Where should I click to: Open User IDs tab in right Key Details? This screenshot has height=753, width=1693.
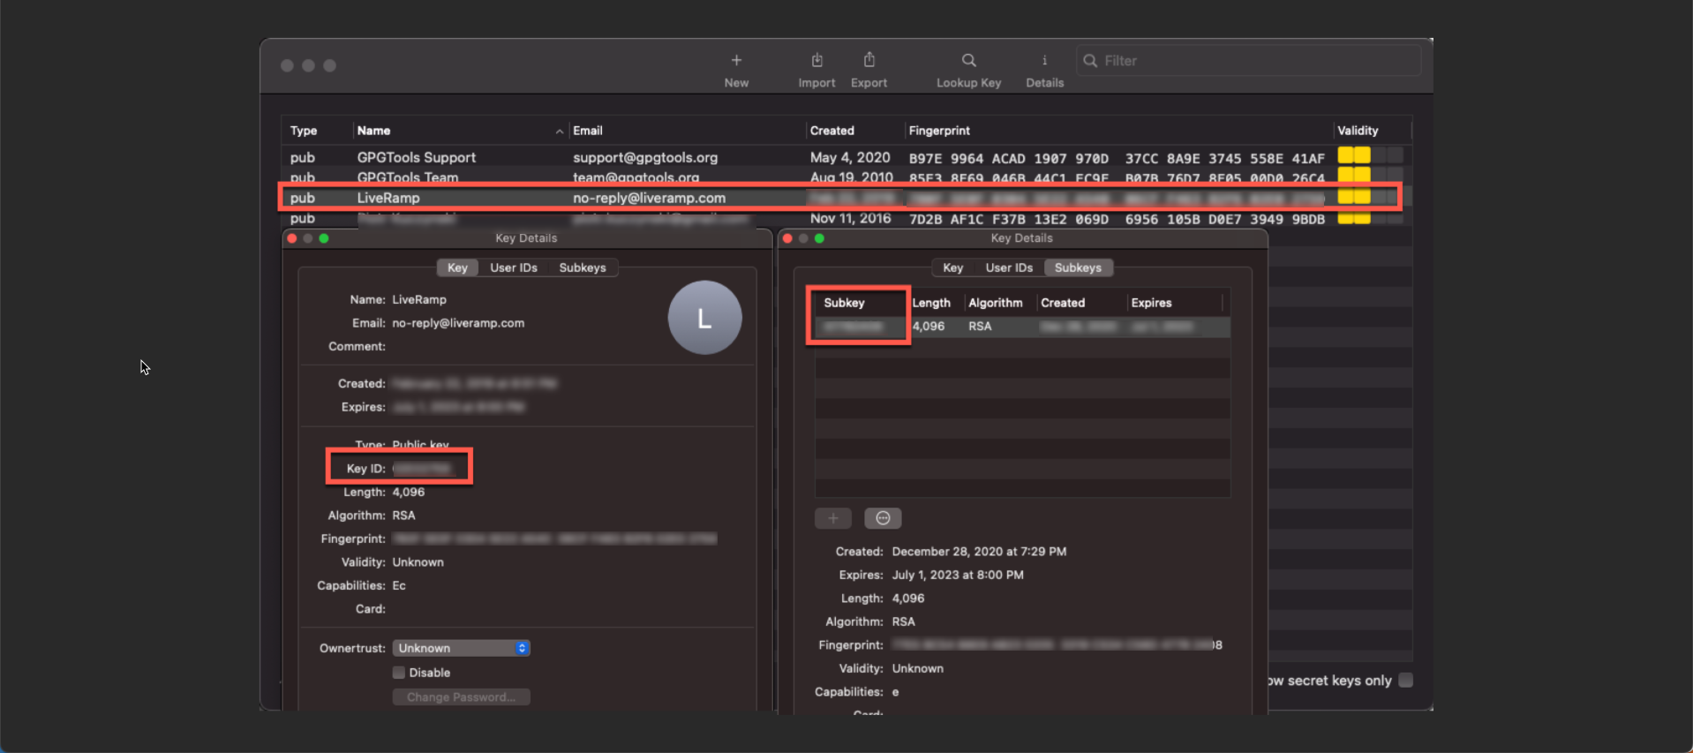click(x=1009, y=267)
